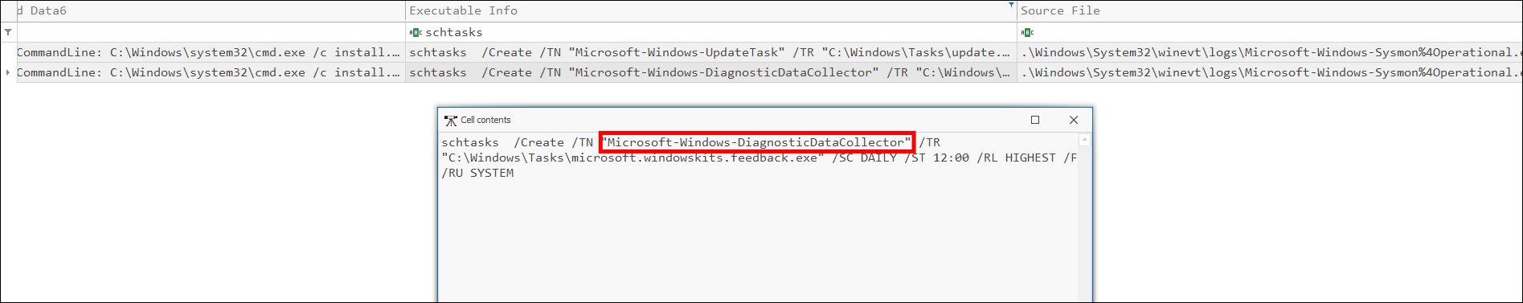Click the scroll-up arrow in Cell contents
1523x303 pixels.
1084,140
